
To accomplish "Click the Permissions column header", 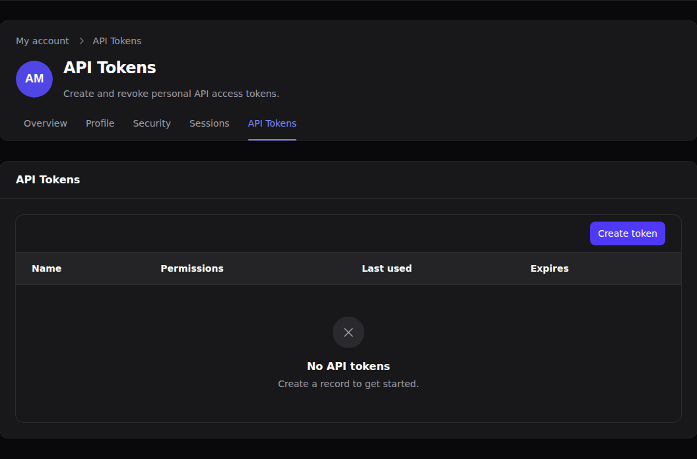I will (192, 268).
